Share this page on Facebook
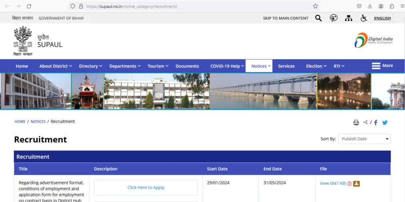Viewport: 405px width, 202px height. 376,123
